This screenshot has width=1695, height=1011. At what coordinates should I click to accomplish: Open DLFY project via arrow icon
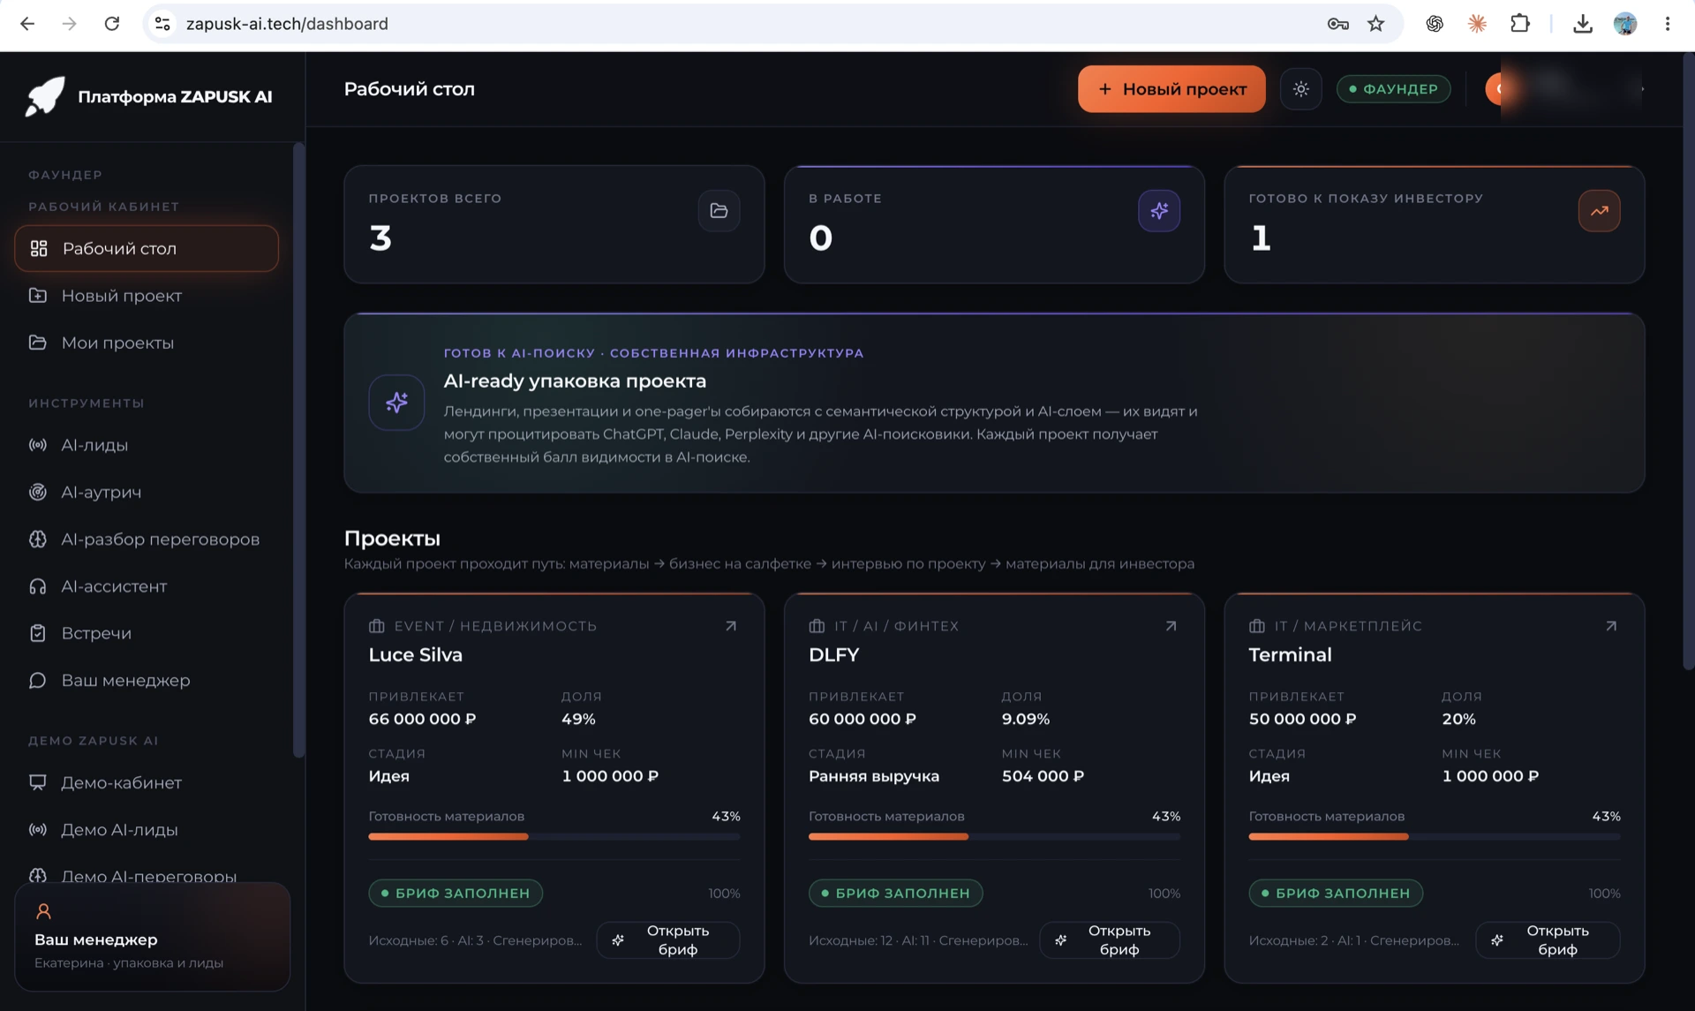(x=1171, y=626)
